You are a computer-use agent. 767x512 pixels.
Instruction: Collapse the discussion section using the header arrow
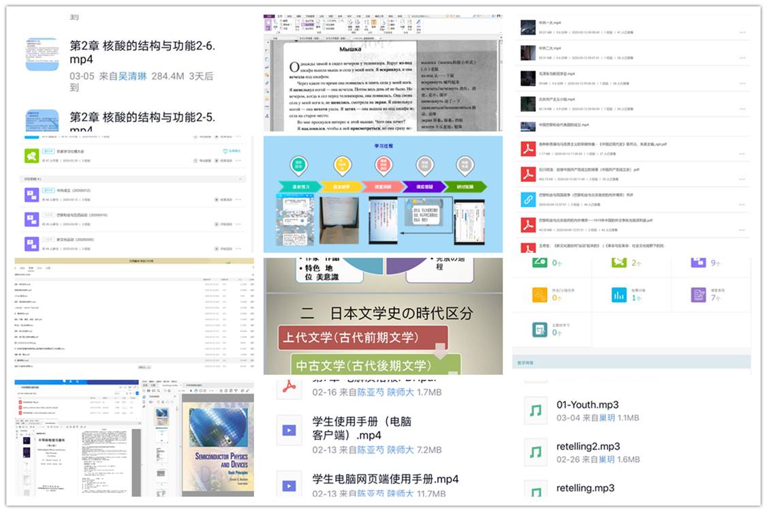coord(241,179)
